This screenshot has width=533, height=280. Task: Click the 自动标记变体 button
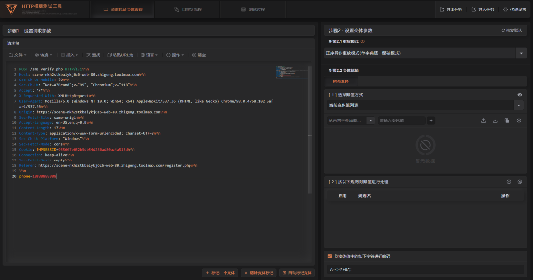coord(297,273)
